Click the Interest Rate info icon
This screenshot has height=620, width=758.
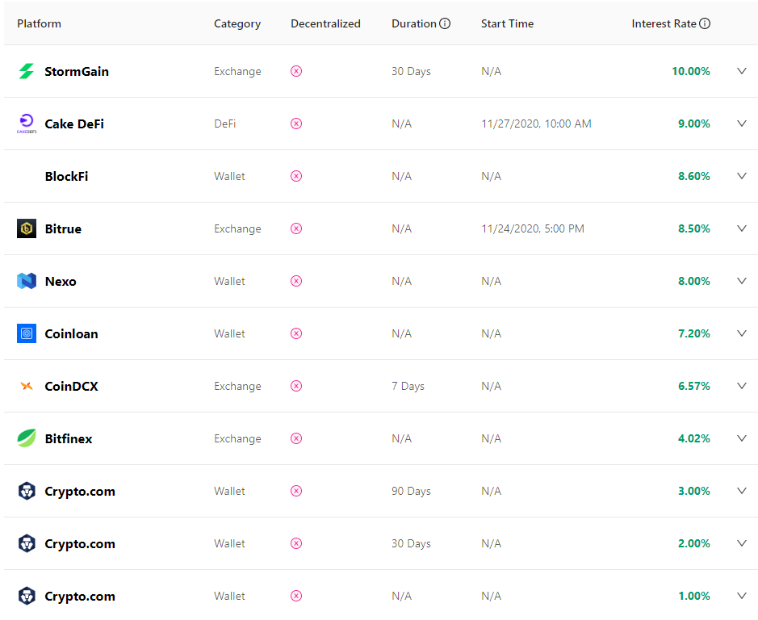(x=705, y=23)
